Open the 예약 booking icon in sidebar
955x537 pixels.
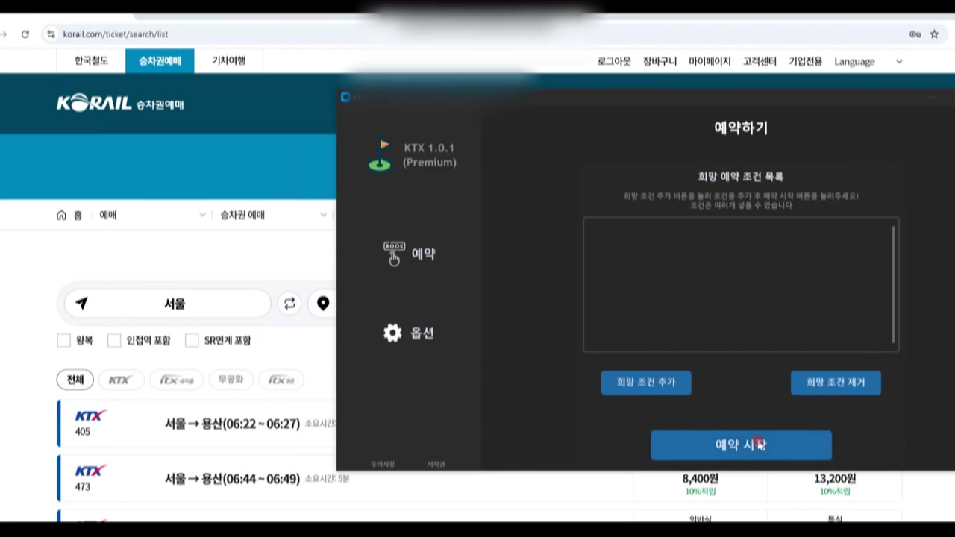pos(394,254)
